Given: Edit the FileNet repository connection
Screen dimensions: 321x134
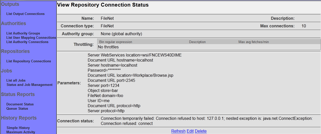Looking at the screenshot, I should 190,131.
